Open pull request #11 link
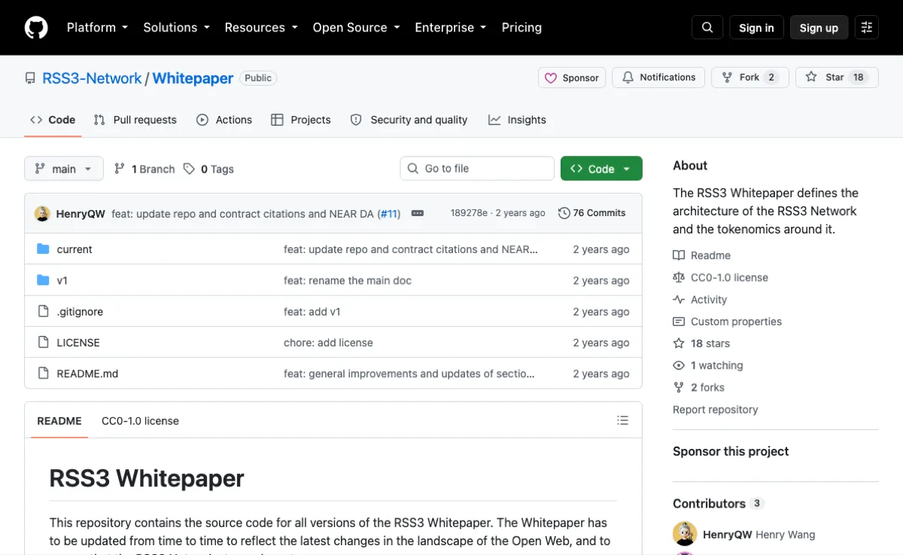 (388, 213)
